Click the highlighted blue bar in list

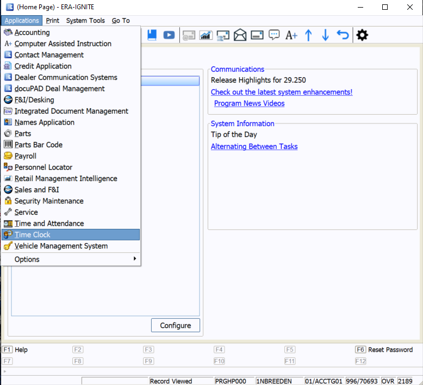point(170,81)
